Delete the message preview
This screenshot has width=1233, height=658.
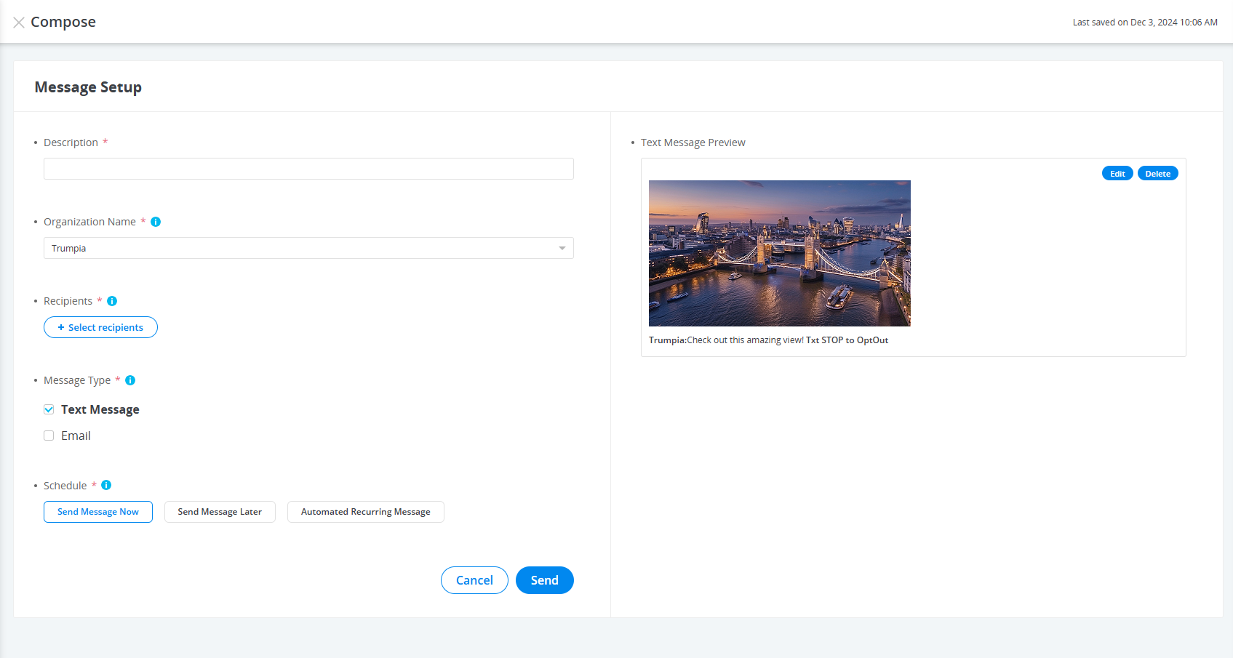(x=1157, y=172)
